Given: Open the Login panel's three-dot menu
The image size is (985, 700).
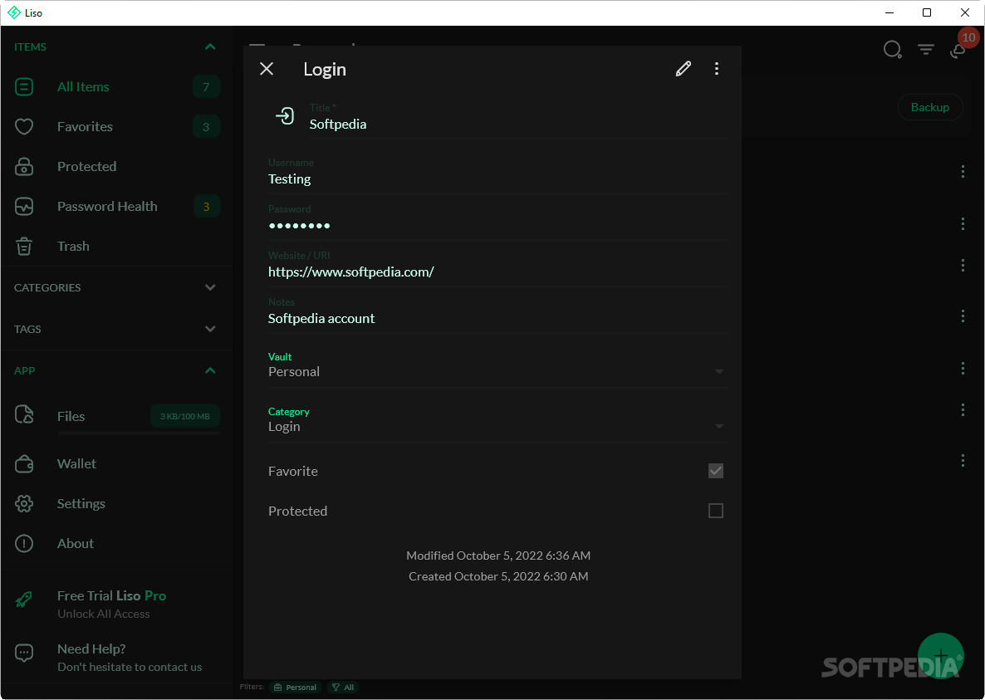Looking at the screenshot, I should pyautogui.click(x=717, y=69).
